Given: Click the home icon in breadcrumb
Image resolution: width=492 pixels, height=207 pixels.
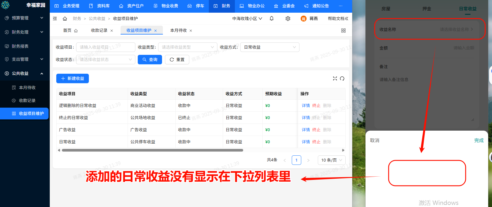Looking at the screenshot, I should click(65, 19).
